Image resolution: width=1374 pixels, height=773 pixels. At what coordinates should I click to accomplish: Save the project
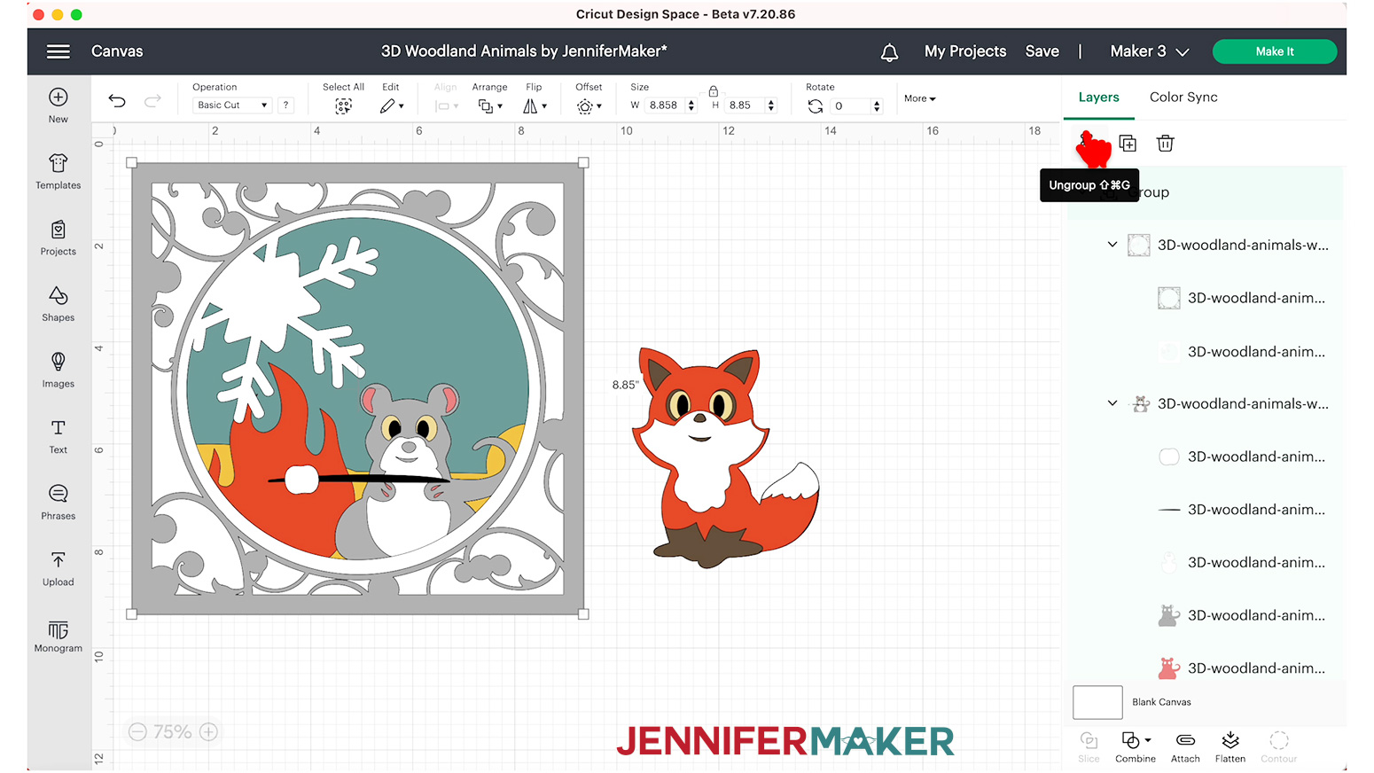[x=1042, y=51]
